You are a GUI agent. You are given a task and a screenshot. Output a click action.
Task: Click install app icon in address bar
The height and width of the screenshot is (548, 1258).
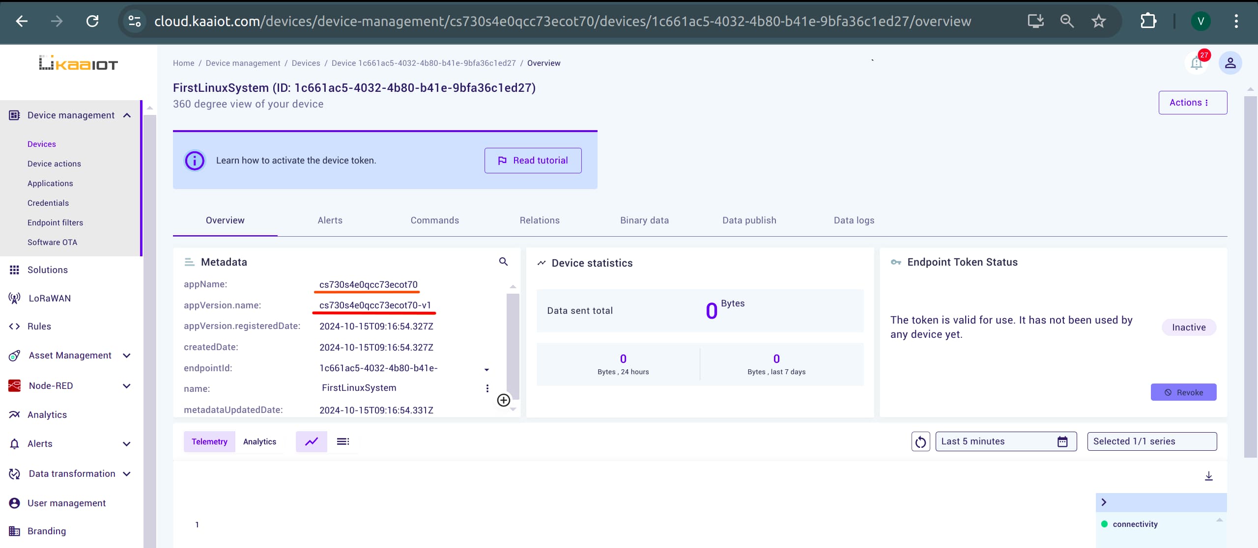[1036, 21]
